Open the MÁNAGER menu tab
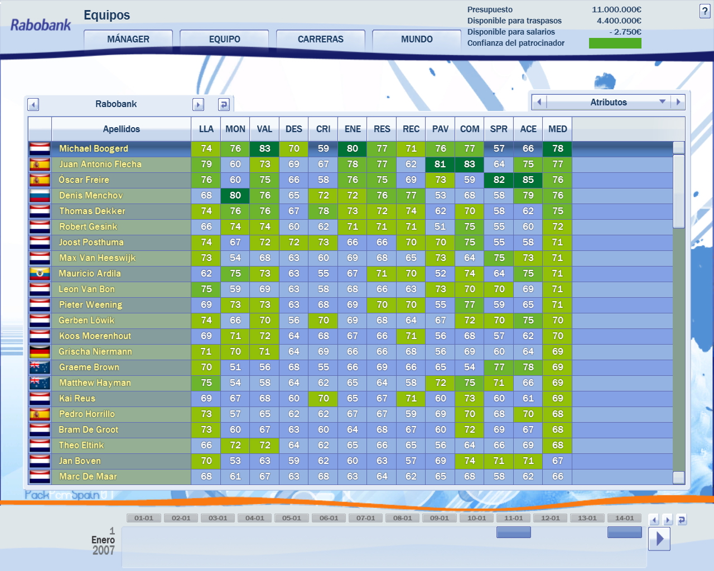 click(128, 40)
